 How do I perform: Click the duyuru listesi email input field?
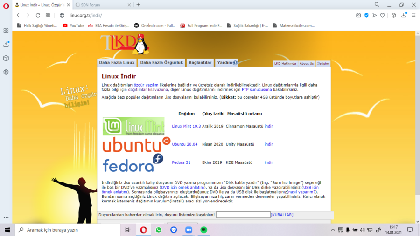coord(243,215)
